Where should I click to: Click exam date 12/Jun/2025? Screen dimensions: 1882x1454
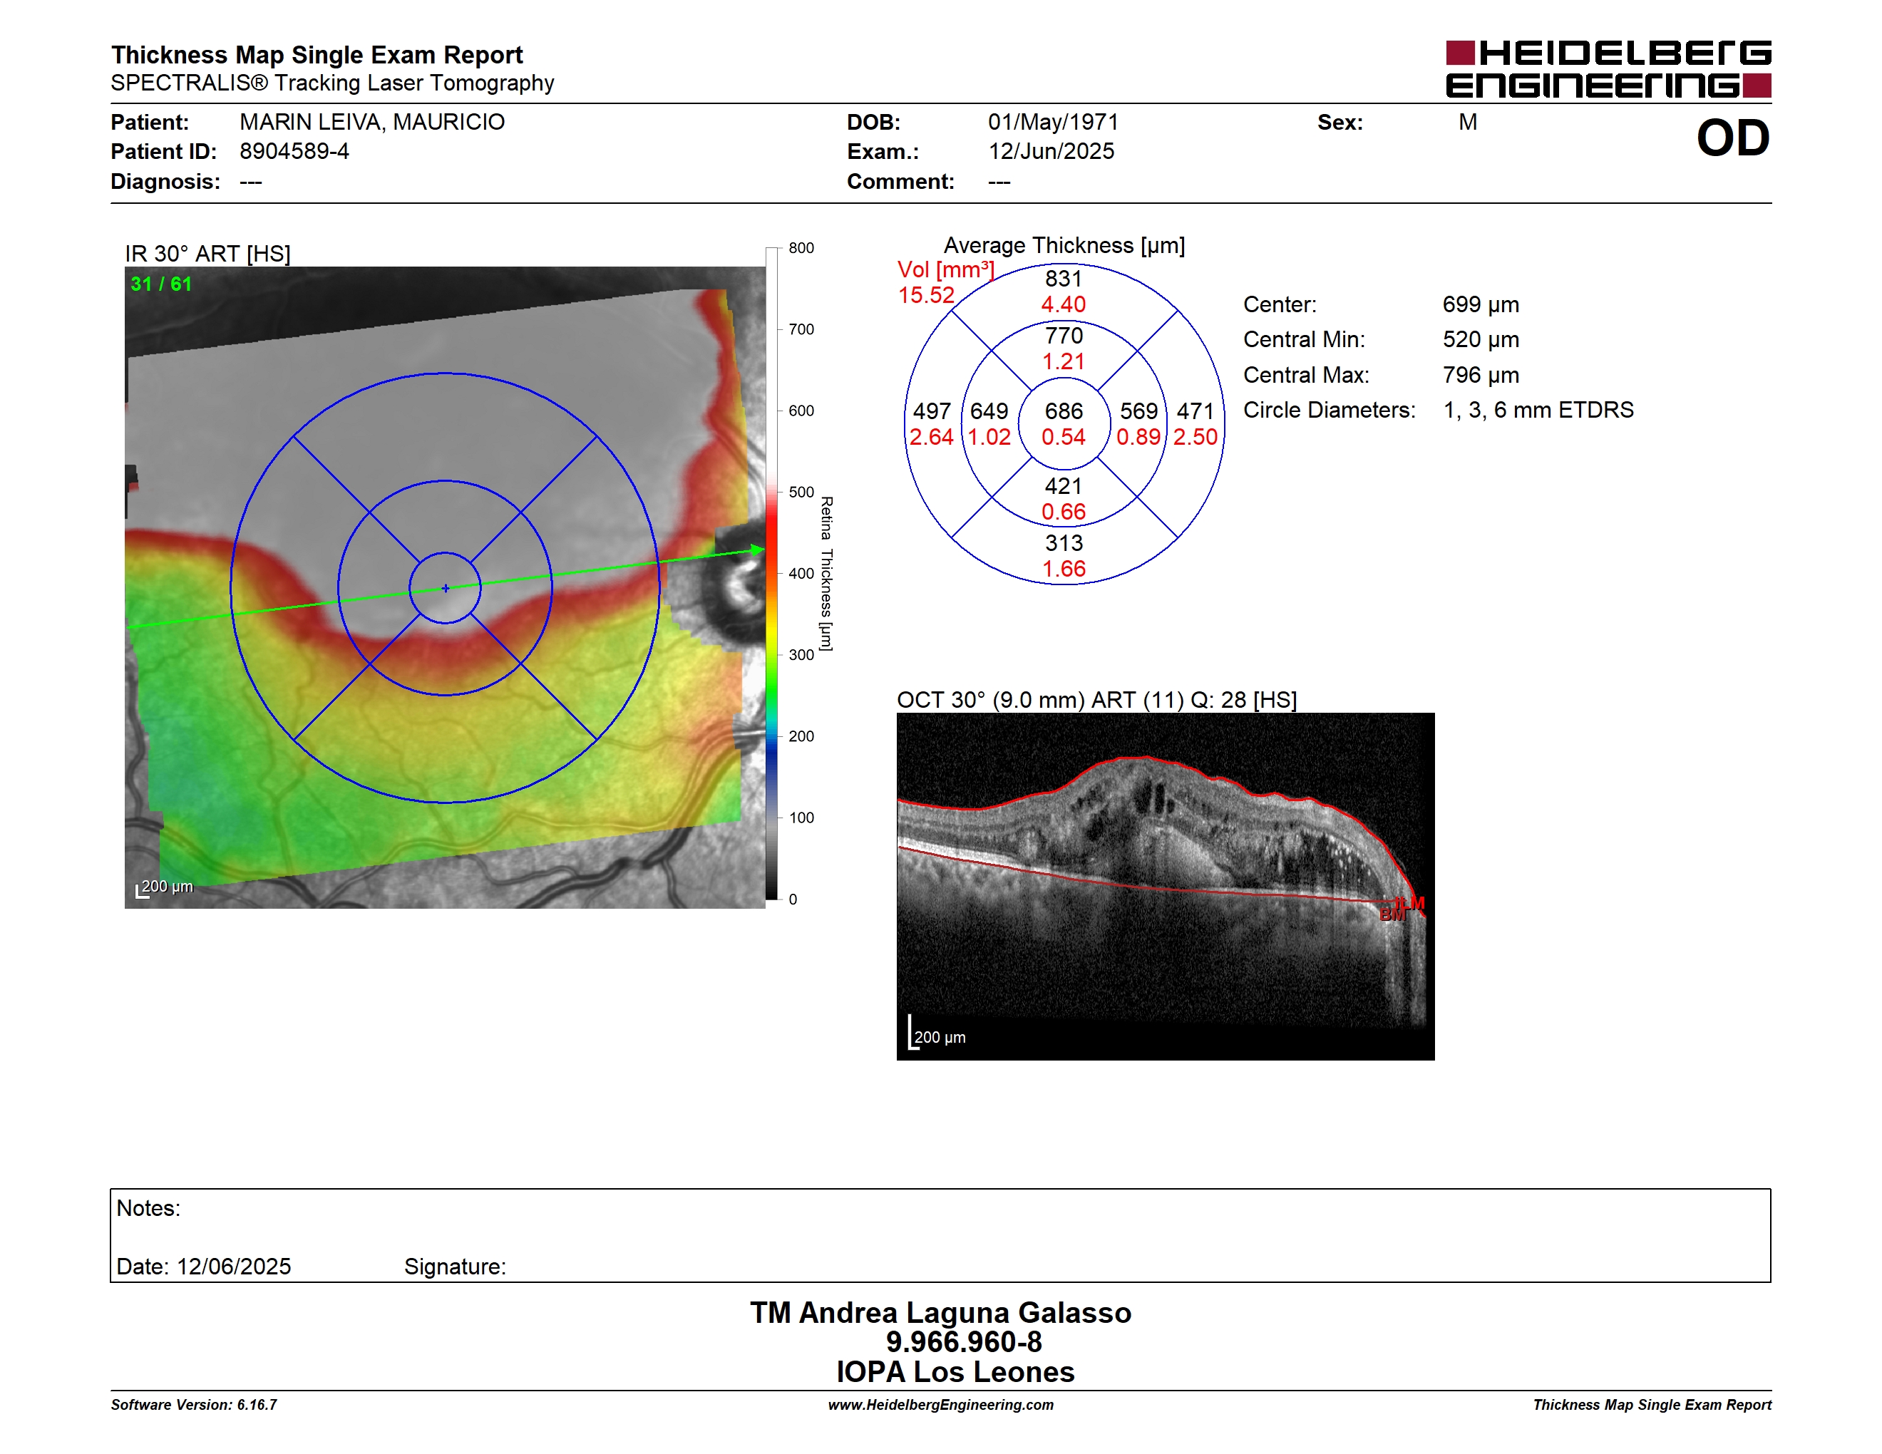click(1051, 152)
